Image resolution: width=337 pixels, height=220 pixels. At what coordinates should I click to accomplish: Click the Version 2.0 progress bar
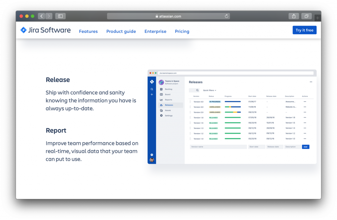(233, 112)
